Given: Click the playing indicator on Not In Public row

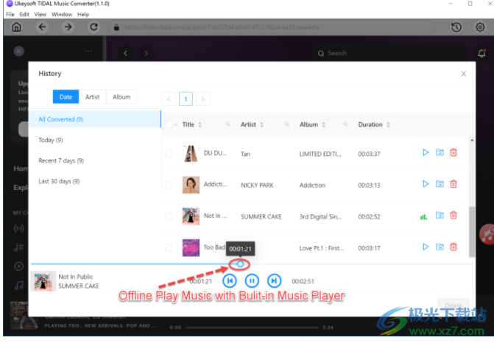Looking at the screenshot, I should click(424, 216).
